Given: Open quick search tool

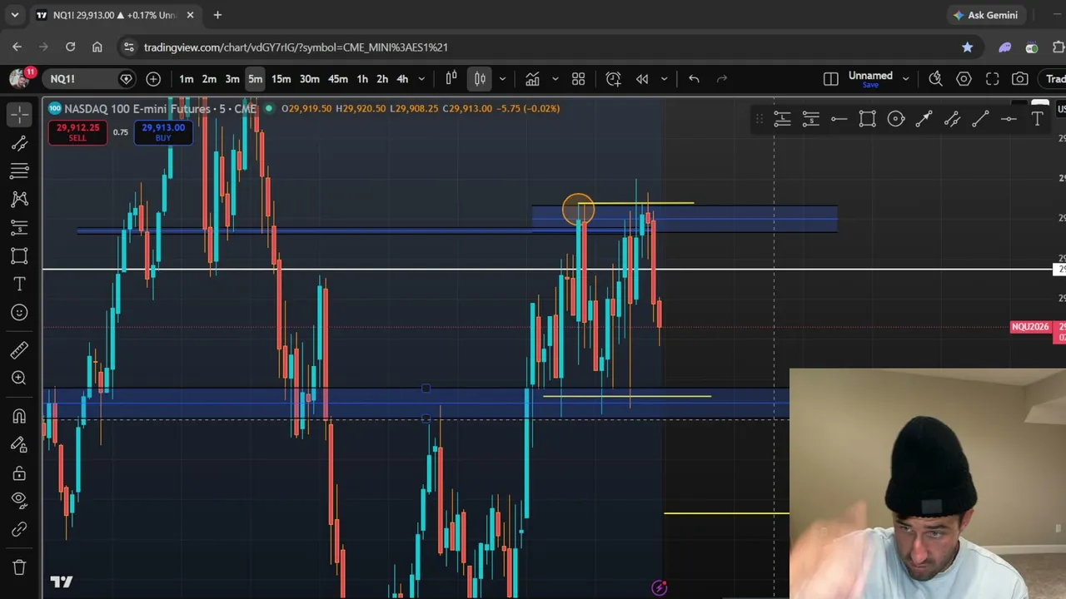Looking at the screenshot, I should click(936, 79).
